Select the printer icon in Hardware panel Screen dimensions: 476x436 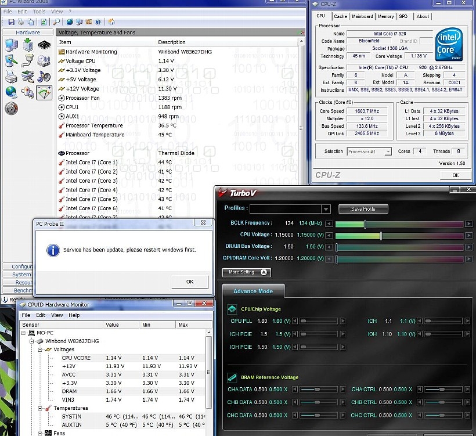[x=11, y=76]
